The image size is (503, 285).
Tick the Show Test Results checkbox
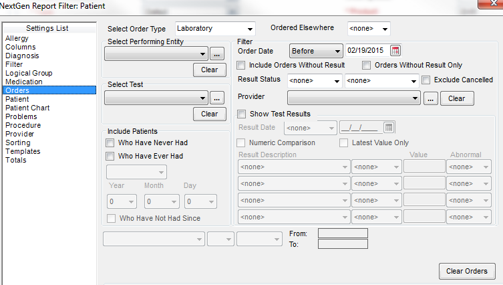pyautogui.click(x=242, y=114)
